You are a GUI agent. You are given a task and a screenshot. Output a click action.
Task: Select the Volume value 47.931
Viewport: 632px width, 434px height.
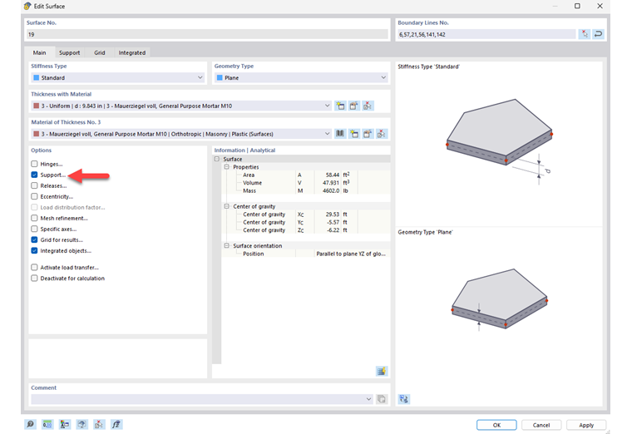point(331,183)
